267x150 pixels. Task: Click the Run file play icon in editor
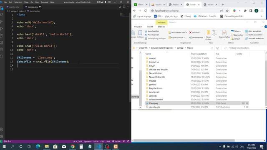[x=120, y=7]
